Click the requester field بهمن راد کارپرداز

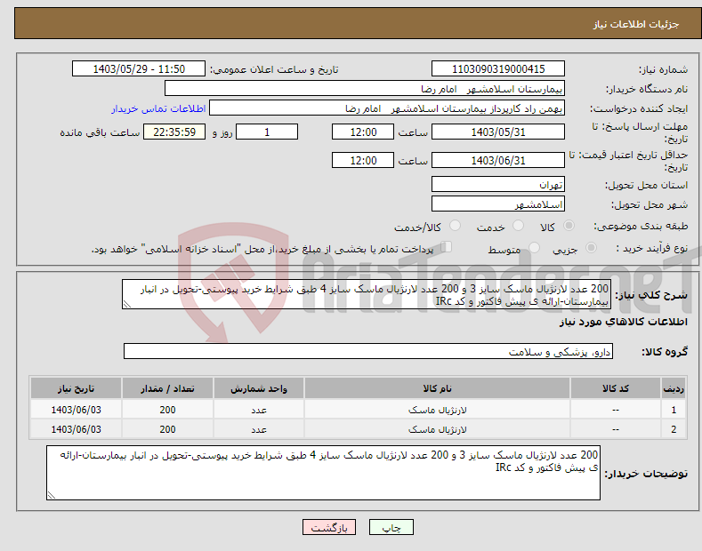pyautogui.click(x=387, y=108)
